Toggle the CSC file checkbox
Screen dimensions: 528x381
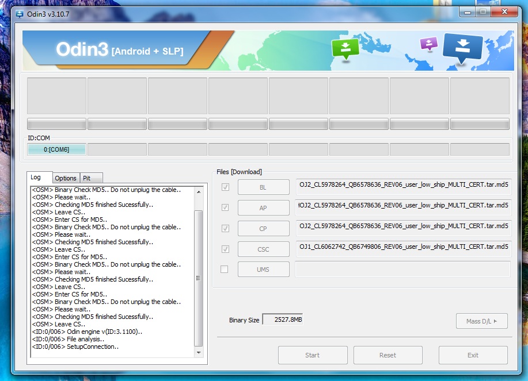coord(225,249)
